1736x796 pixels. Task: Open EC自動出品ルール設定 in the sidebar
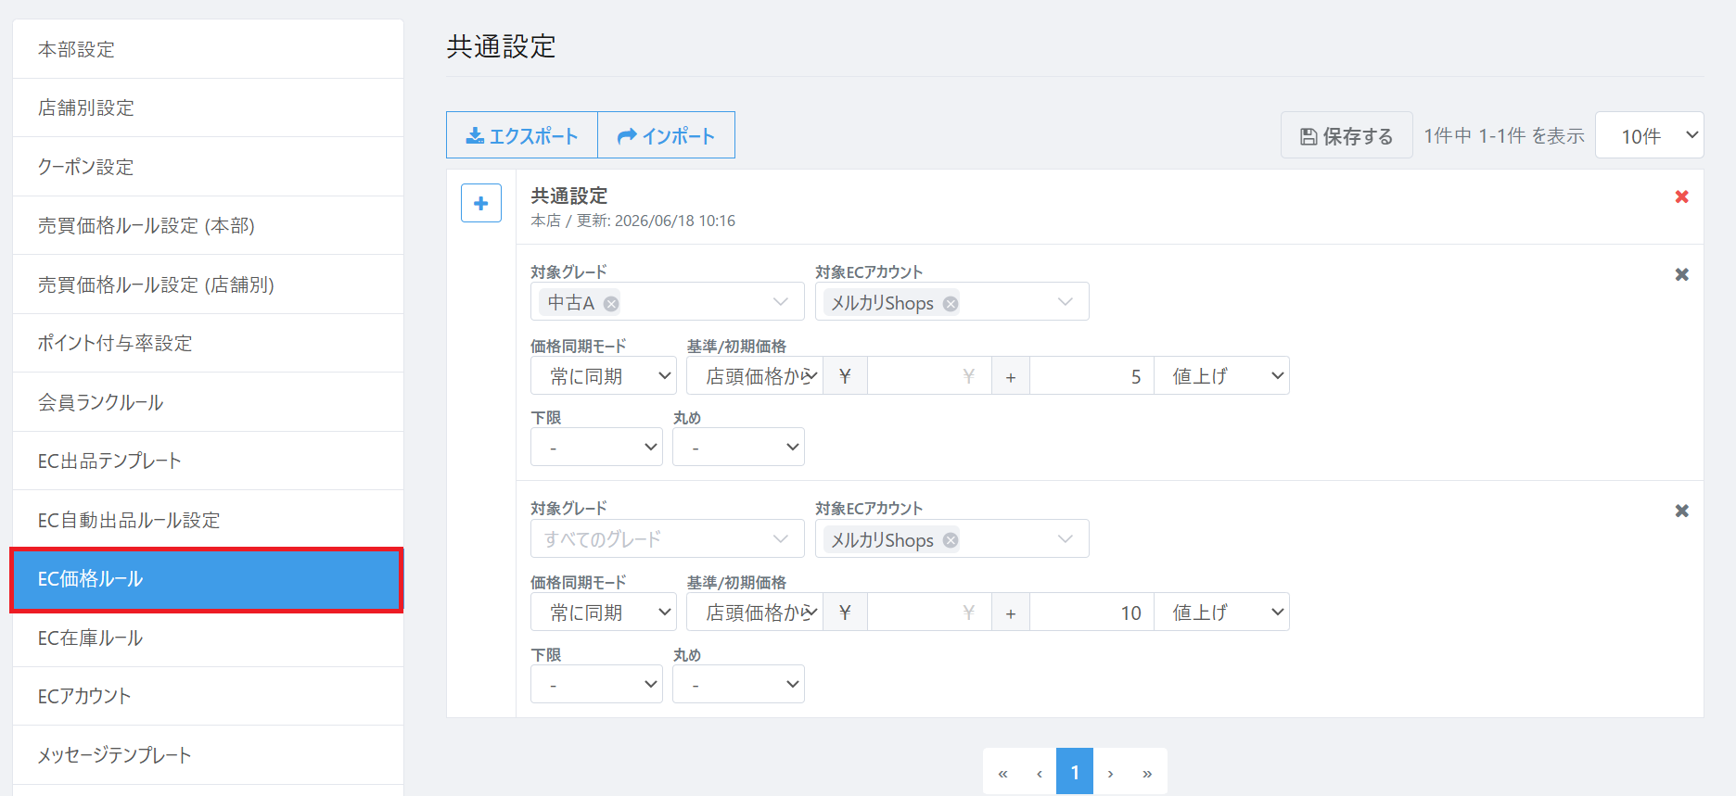pyautogui.click(x=208, y=520)
